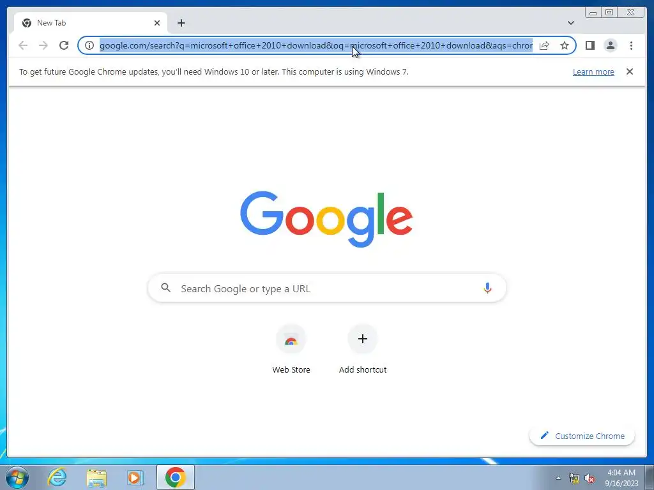
Task: Click the Show desktop strip
Action: pyautogui.click(x=650, y=478)
